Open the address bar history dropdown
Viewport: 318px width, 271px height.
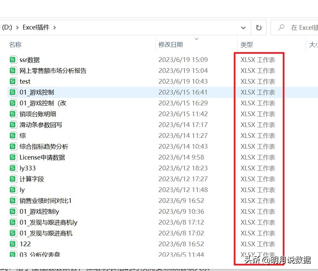pyautogui.click(x=243, y=27)
